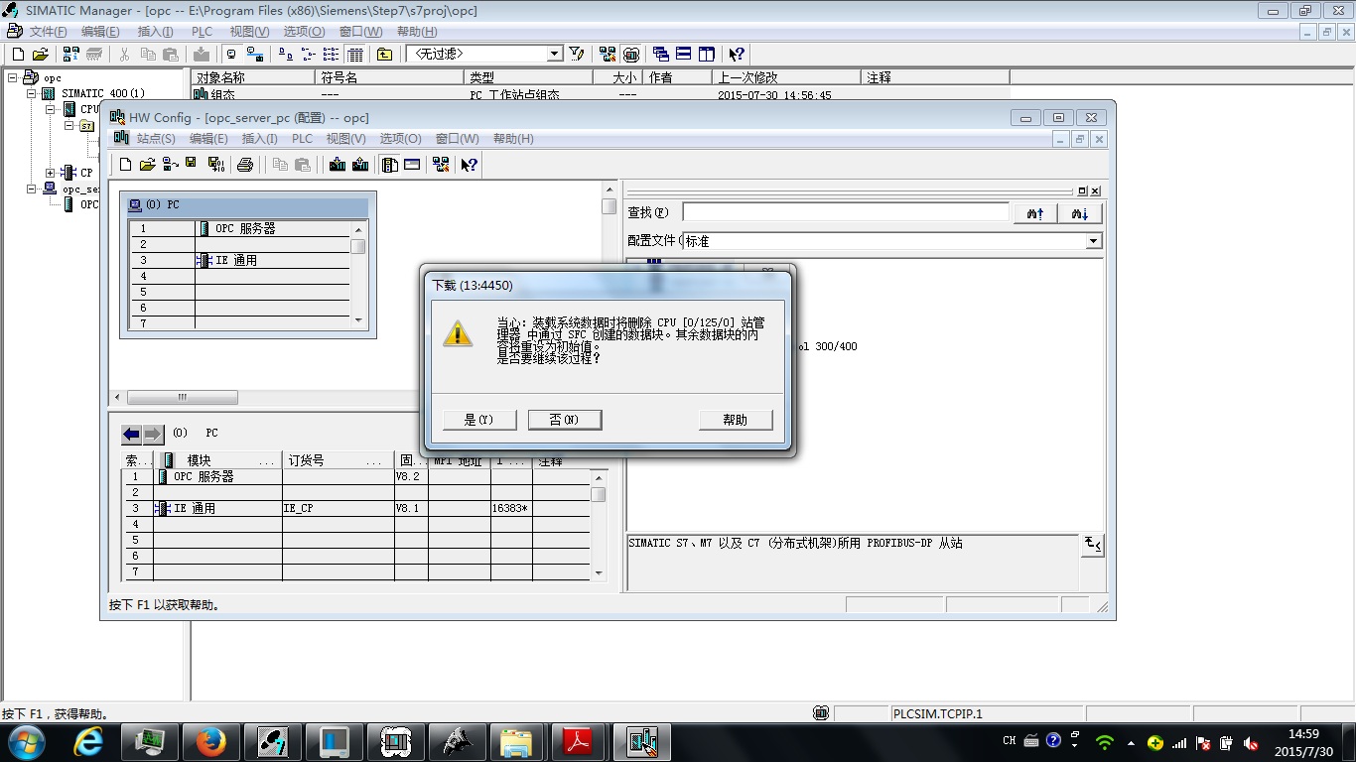Click the Configure Network icon in SIMATIC Manager
Image resolution: width=1356 pixels, height=762 pixels.
[x=608, y=54]
